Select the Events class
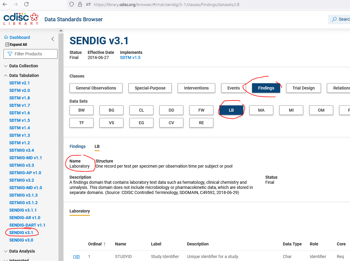This screenshot has width=350, height=261. 233,88
